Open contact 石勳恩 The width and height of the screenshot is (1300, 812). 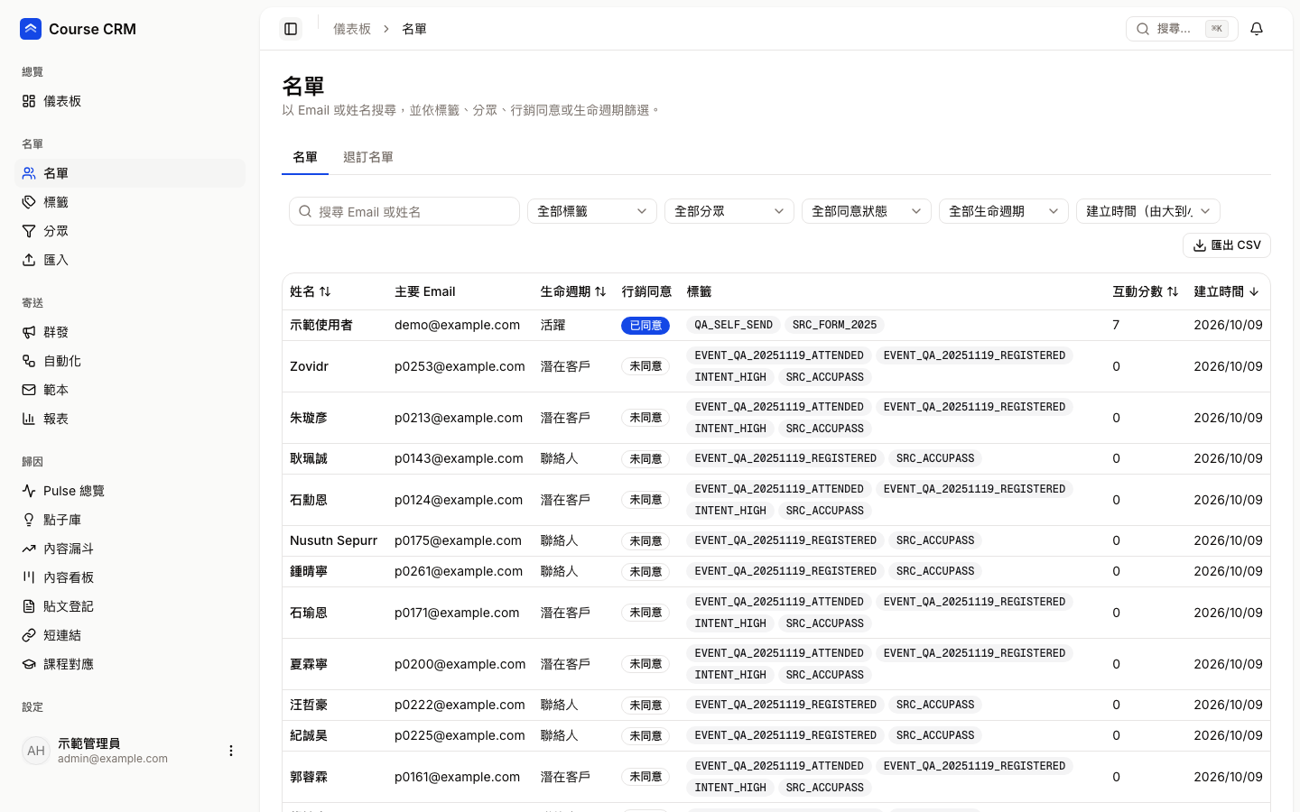tap(309, 500)
